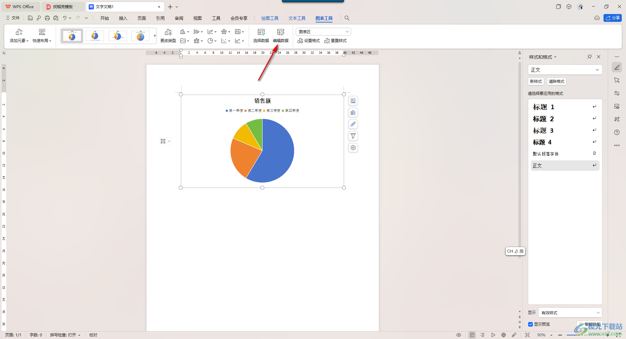The height and width of the screenshot is (339, 626).
Task: Click the help question mark sidebar icon
Action: tap(617, 132)
